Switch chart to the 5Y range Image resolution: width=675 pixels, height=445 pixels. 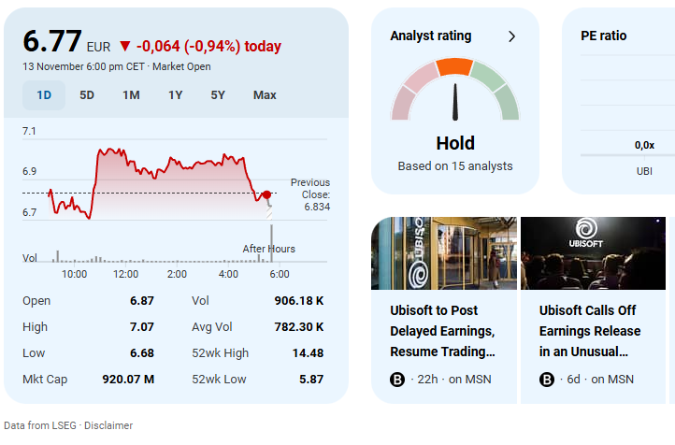pyautogui.click(x=218, y=94)
